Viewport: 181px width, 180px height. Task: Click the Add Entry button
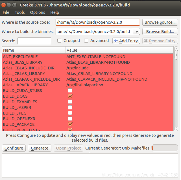point(126,41)
